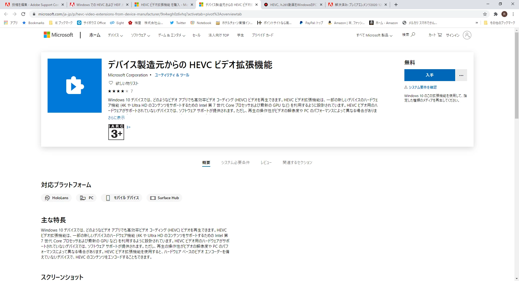Open the search magnifier icon
Screen dimensions: 519x281
click(x=413, y=35)
